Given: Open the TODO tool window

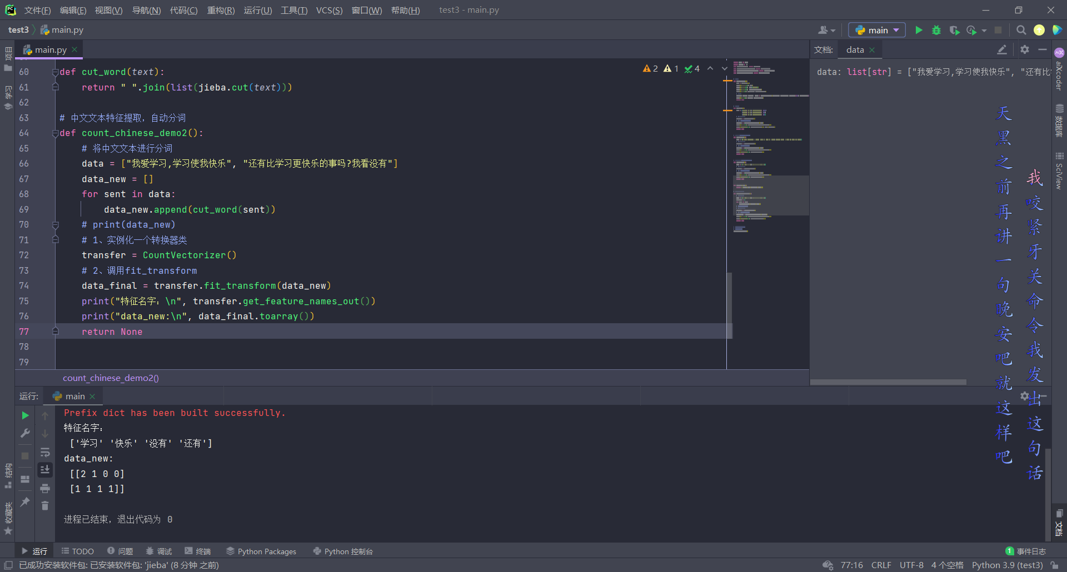Looking at the screenshot, I should (78, 551).
